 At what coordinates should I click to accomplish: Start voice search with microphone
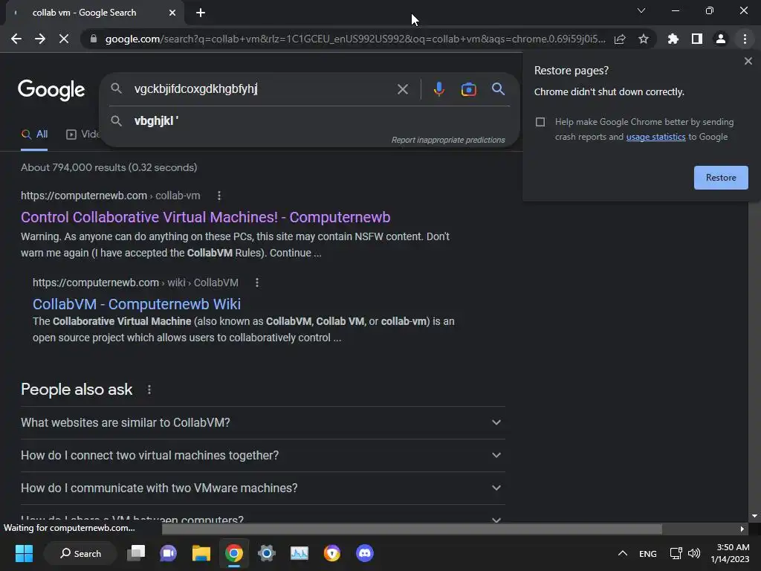coord(438,89)
